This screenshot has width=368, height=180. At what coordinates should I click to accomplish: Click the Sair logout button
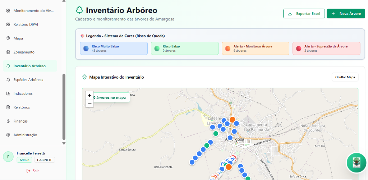click(33, 171)
